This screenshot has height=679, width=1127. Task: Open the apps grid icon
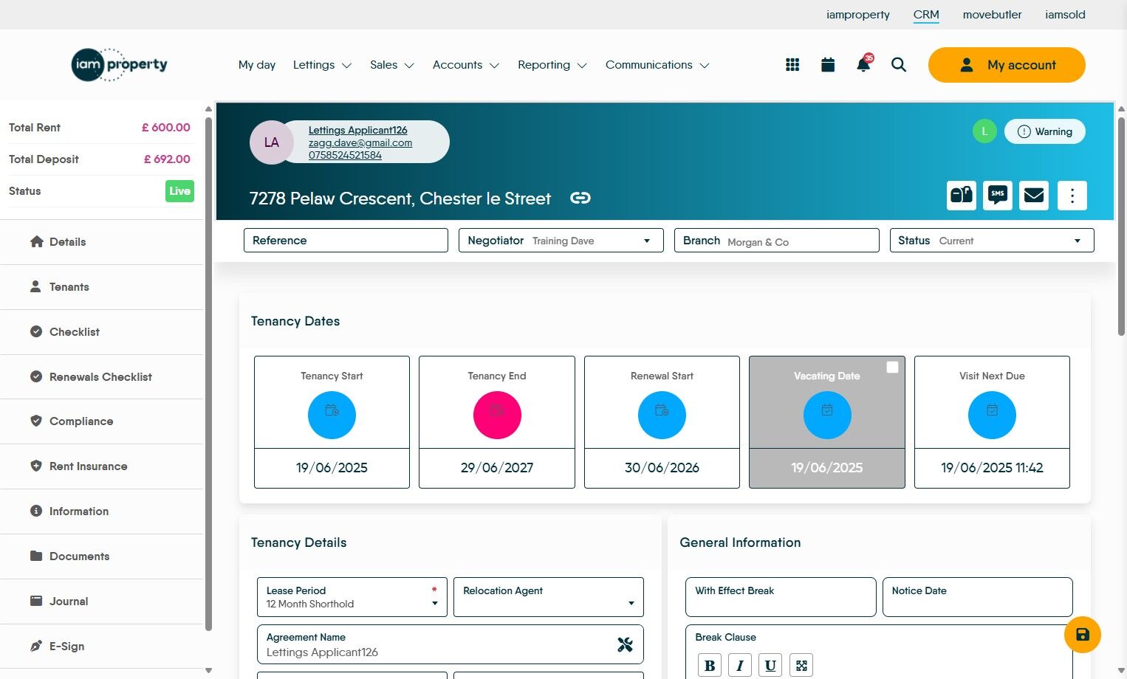point(792,65)
